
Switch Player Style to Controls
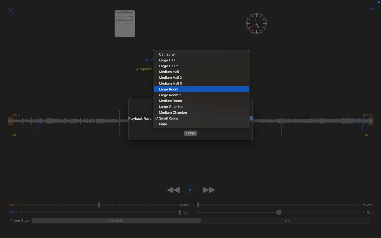[116, 220]
